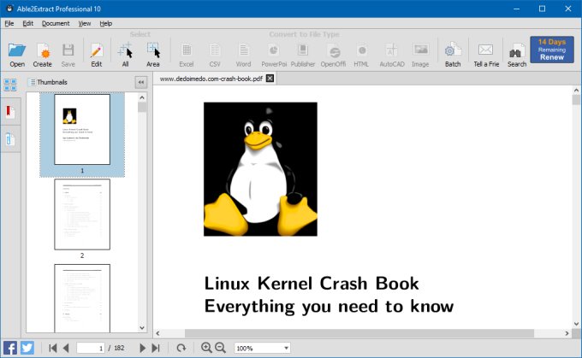Click the 'Everything you need to know' text
This screenshot has width=582, height=358.
click(x=329, y=307)
